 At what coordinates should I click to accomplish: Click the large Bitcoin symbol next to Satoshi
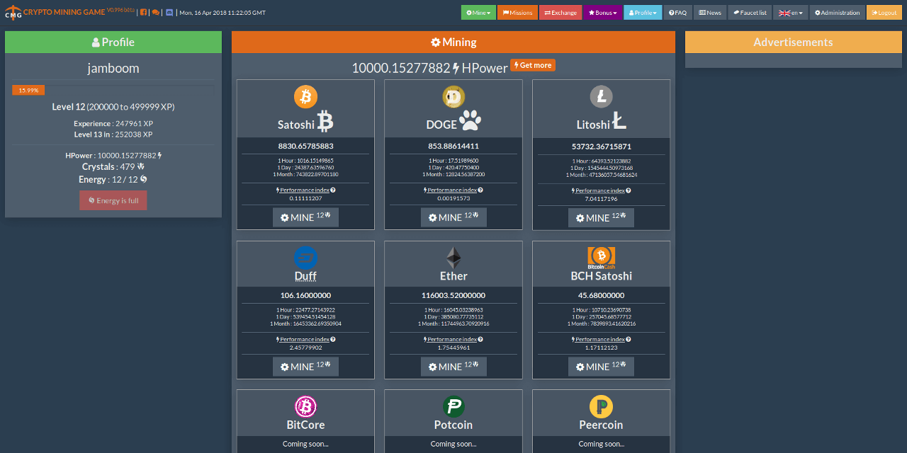(325, 122)
